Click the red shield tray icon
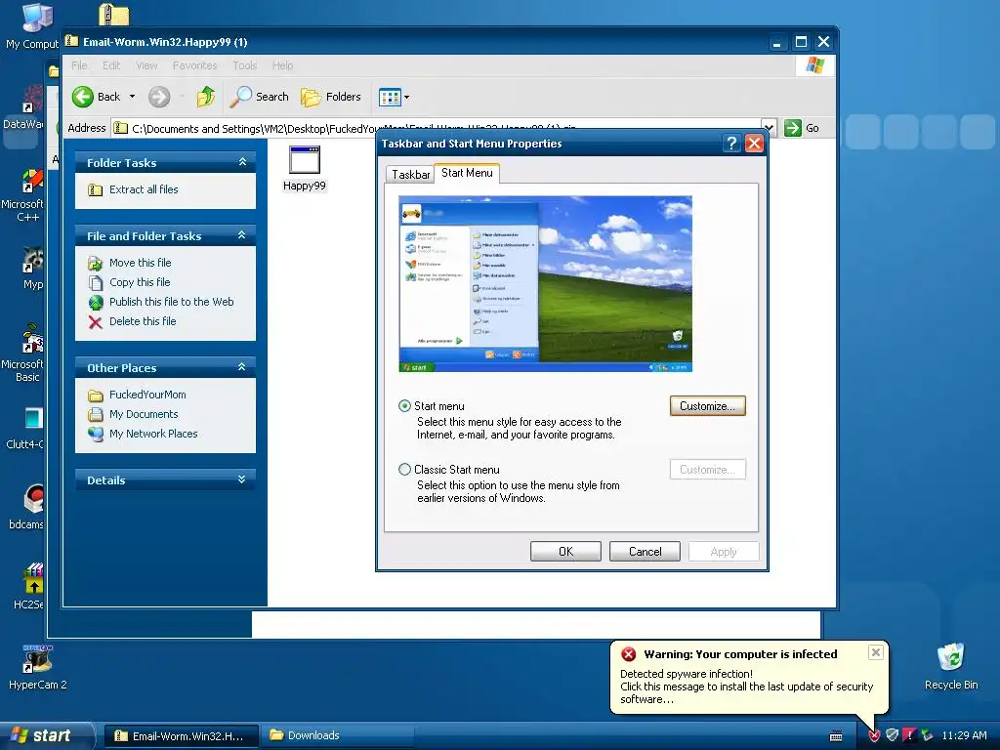1000x750 pixels. (x=874, y=736)
